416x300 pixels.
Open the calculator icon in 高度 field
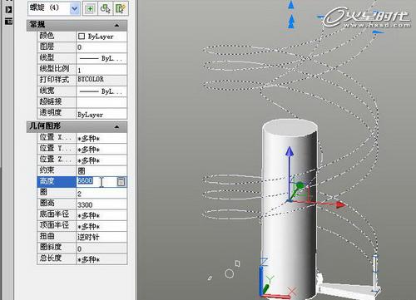click(x=121, y=181)
